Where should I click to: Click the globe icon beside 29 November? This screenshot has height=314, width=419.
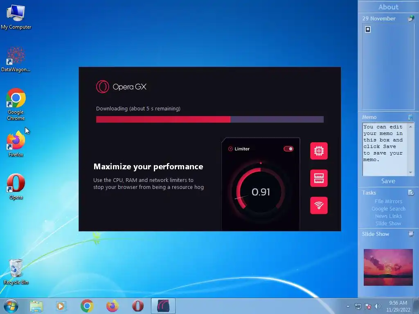coord(411,18)
